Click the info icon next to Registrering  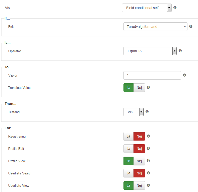[148, 136]
